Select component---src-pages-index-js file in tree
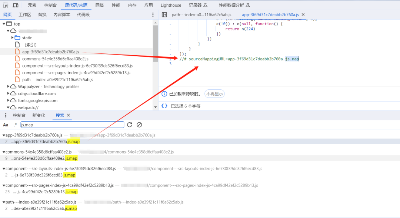Viewport: 400px width, 218px height. click(x=77, y=73)
